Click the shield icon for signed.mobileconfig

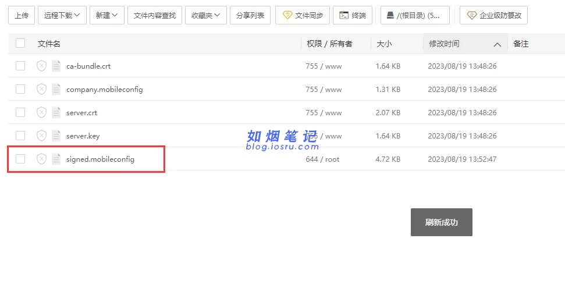[x=42, y=159]
